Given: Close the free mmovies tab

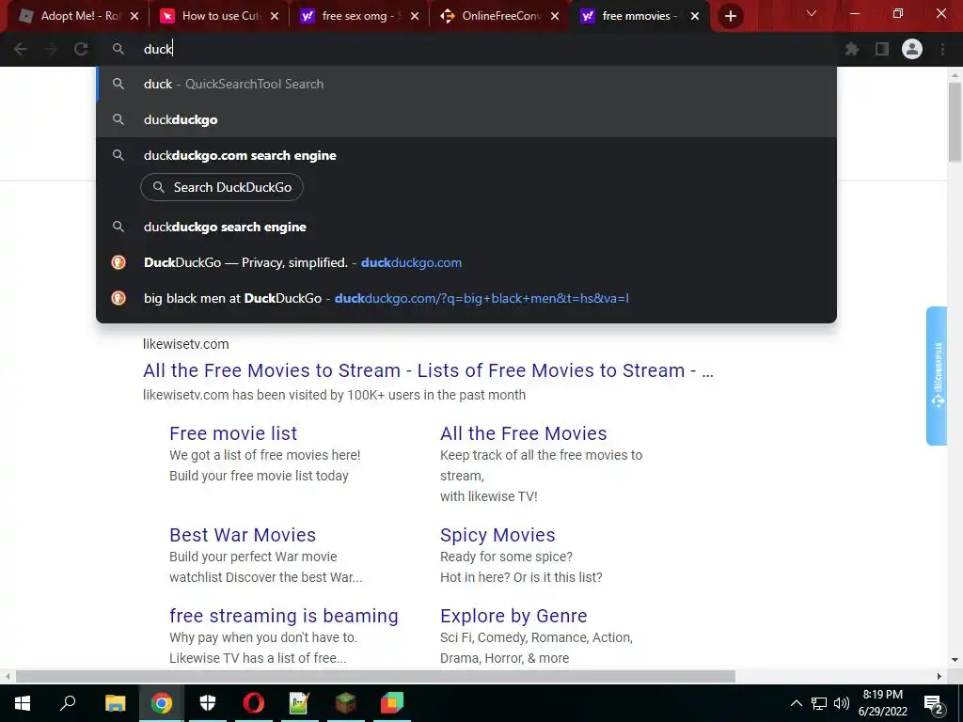Looking at the screenshot, I should [695, 17].
